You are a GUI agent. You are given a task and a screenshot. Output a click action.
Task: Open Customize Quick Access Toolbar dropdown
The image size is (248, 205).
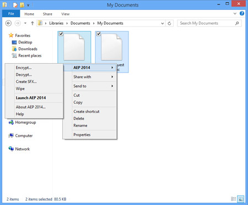point(28,5)
